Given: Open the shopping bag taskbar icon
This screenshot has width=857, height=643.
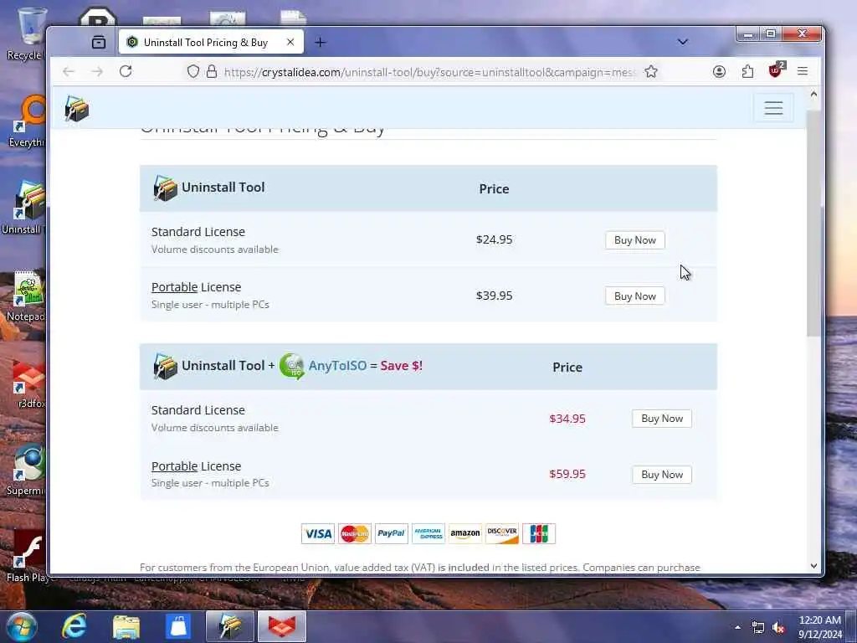Looking at the screenshot, I should (178, 626).
